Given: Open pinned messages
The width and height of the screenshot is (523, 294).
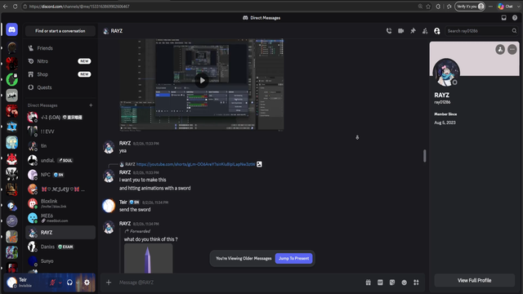Looking at the screenshot, I should point(413,31).
